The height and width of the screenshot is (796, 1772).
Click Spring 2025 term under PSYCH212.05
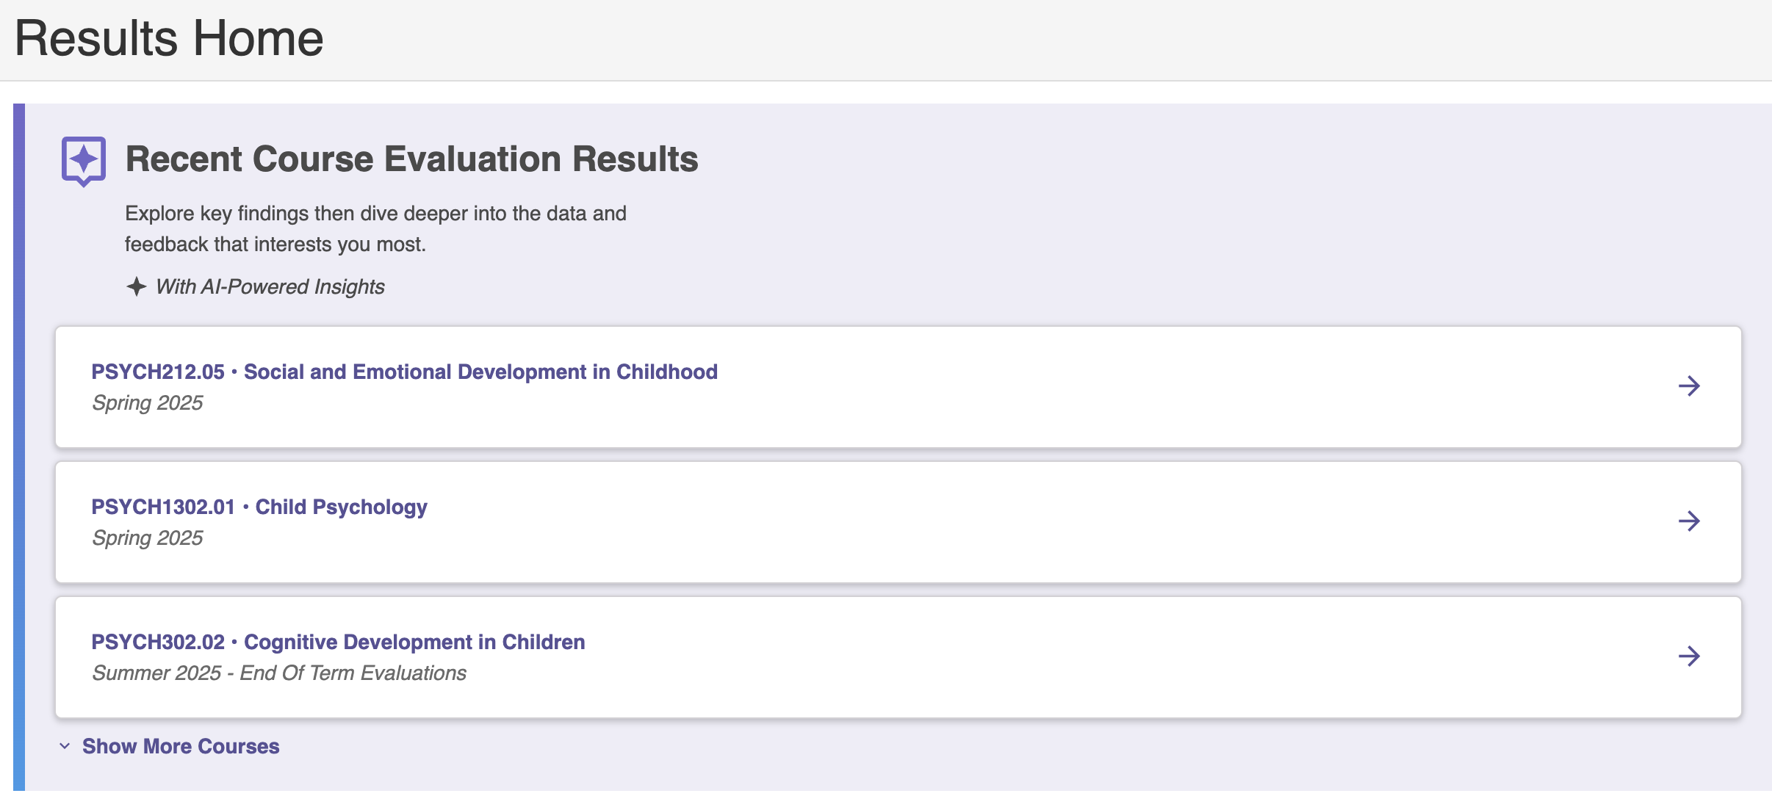147,403
